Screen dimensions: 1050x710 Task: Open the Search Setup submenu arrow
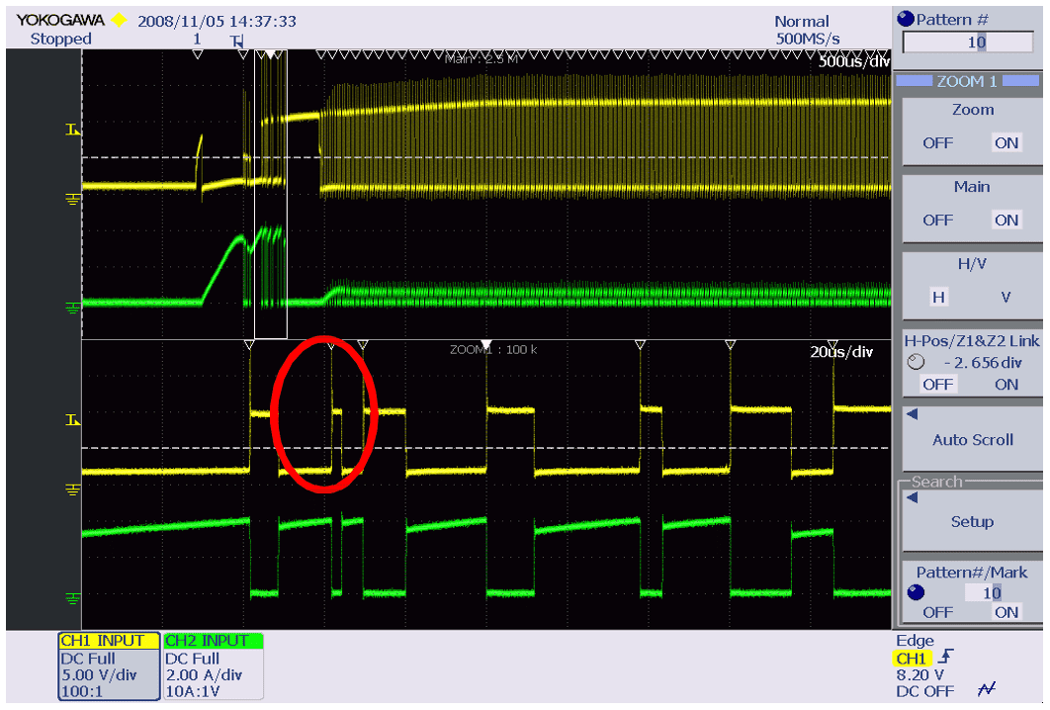[x=913, y=497]
